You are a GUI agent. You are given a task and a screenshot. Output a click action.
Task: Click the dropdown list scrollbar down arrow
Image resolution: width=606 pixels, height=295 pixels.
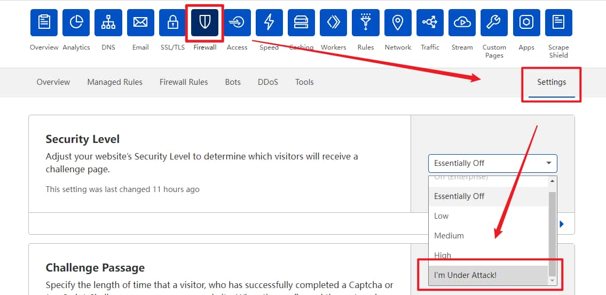click(552, 281)
